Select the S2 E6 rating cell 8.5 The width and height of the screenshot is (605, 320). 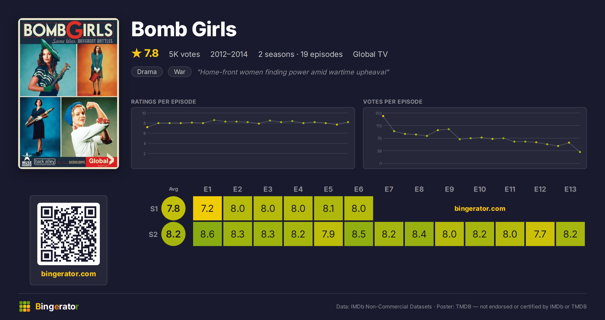pos(359,234)
